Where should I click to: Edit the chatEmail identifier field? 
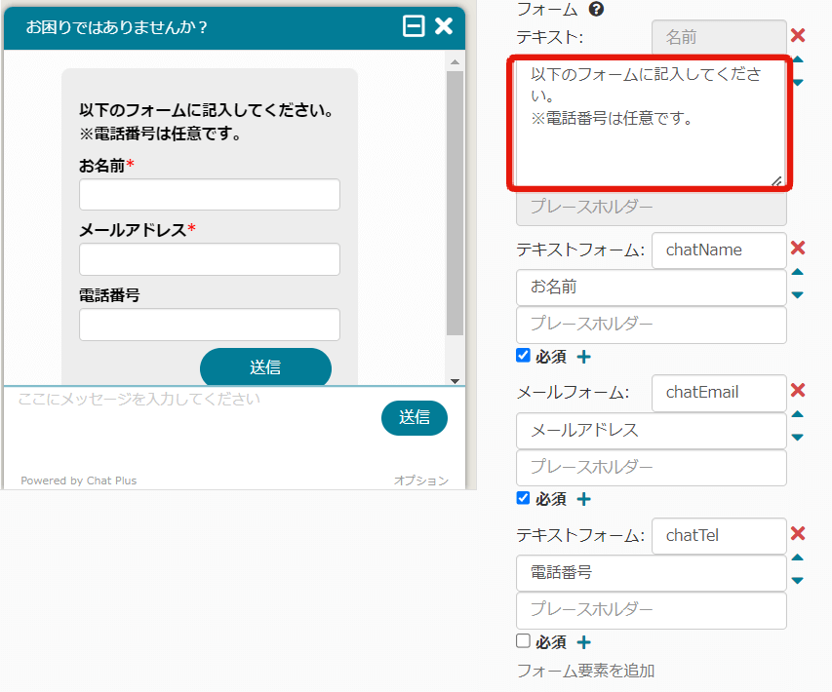719,393
